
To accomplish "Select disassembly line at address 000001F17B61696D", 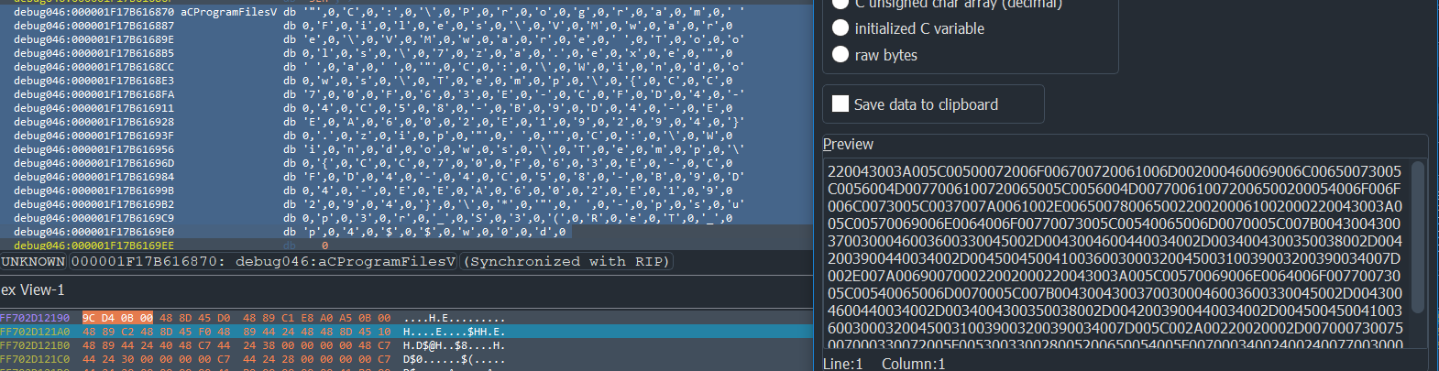I will pyautogui.click(x=405, y=163).
